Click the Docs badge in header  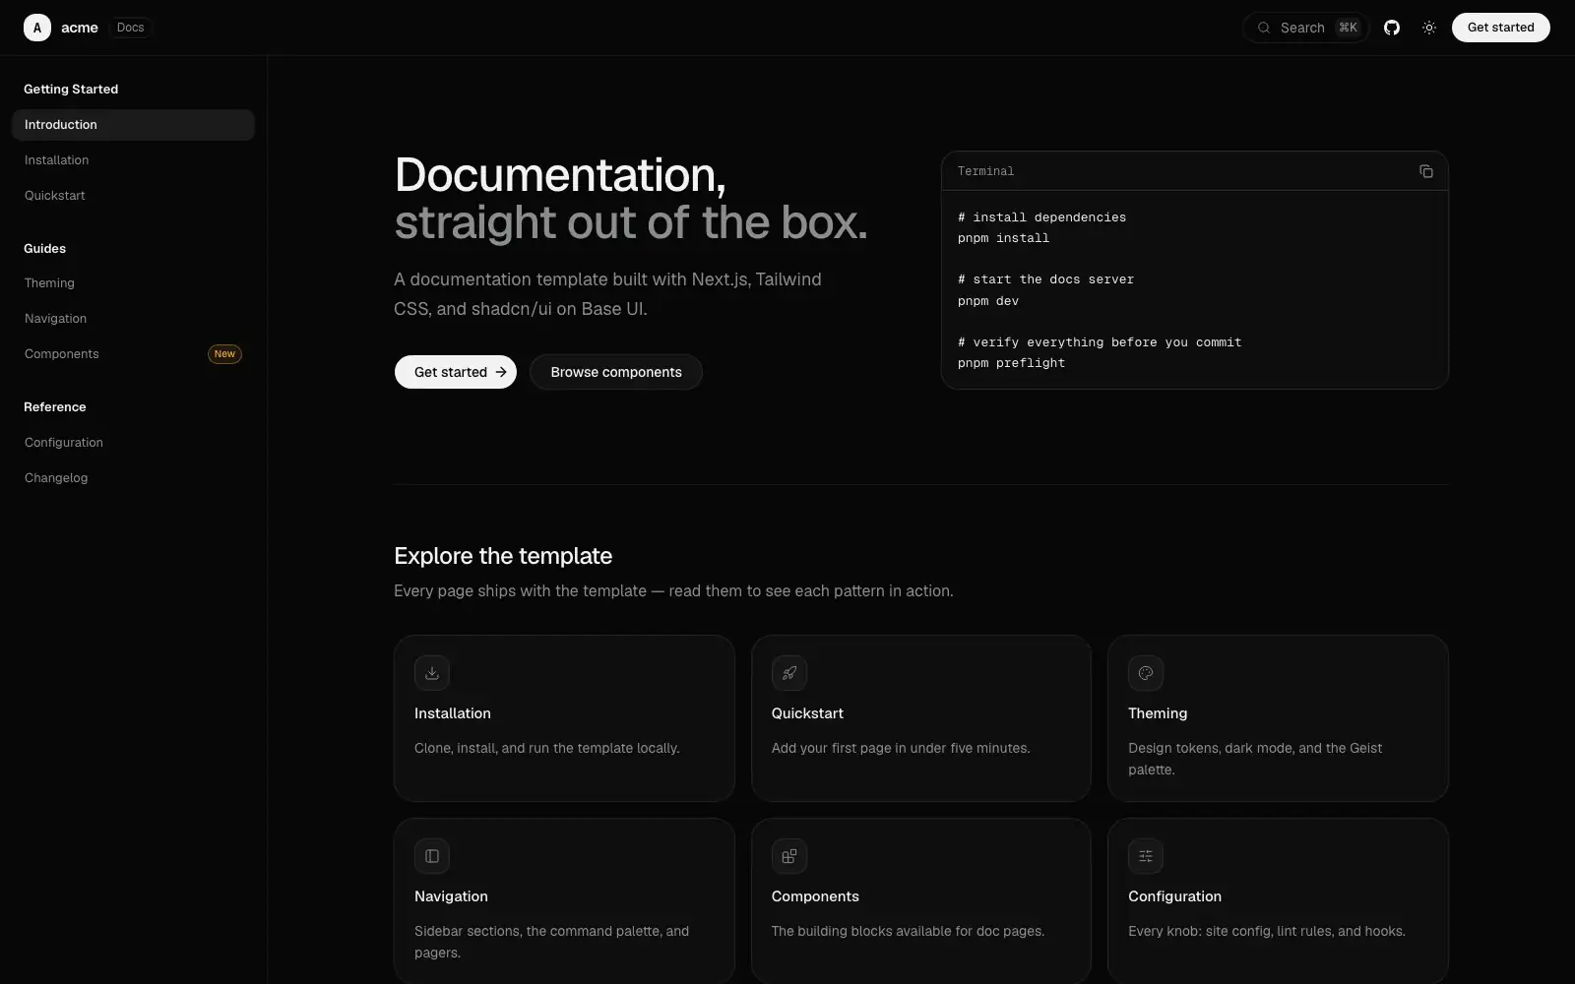pos(130,28)
